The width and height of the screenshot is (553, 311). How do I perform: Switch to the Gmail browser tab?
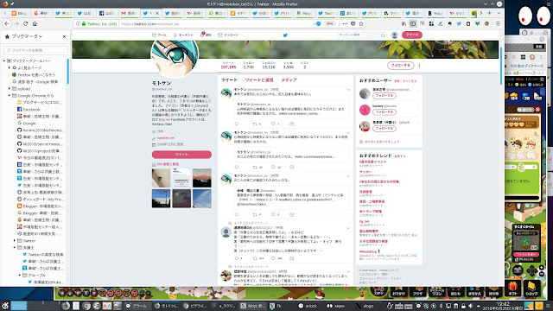(129, 13)
